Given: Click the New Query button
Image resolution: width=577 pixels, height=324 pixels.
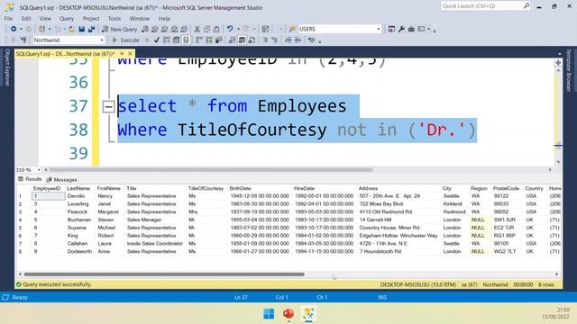Looking at the screenshot, I should pyautogui.click(x=119, y=29).
